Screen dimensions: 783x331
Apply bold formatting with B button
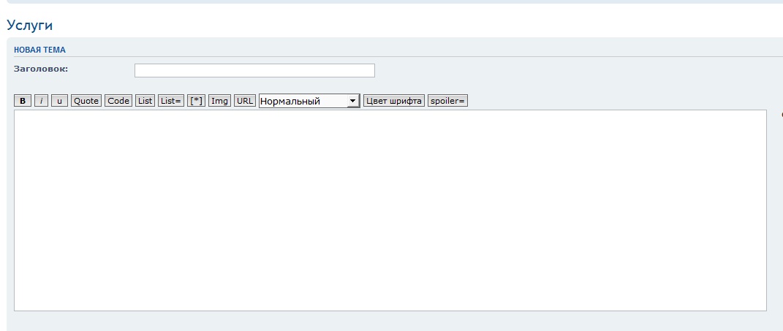pyautogui.click(x=23, y=101)
